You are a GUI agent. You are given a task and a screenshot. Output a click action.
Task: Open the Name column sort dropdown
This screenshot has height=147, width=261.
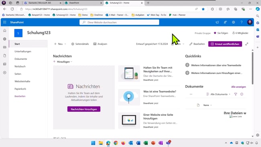[208, 105]
